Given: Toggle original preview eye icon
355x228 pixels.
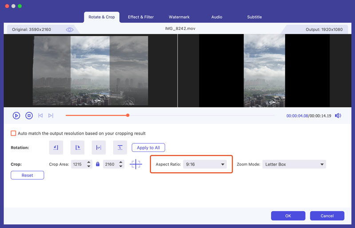Looking at the screenshot, I should tap(70, 30).
